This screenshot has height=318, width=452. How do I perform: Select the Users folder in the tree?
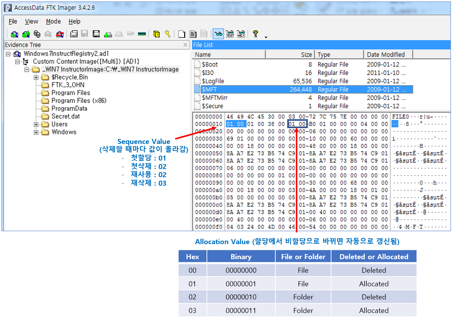click(x=59, y=124)
